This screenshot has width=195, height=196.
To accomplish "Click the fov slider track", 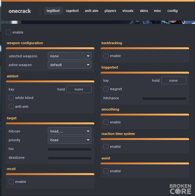I will click(x=70, y=149).
